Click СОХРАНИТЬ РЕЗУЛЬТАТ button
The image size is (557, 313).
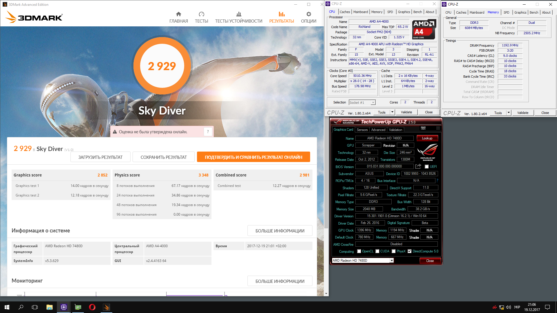(x=164, y=157)
